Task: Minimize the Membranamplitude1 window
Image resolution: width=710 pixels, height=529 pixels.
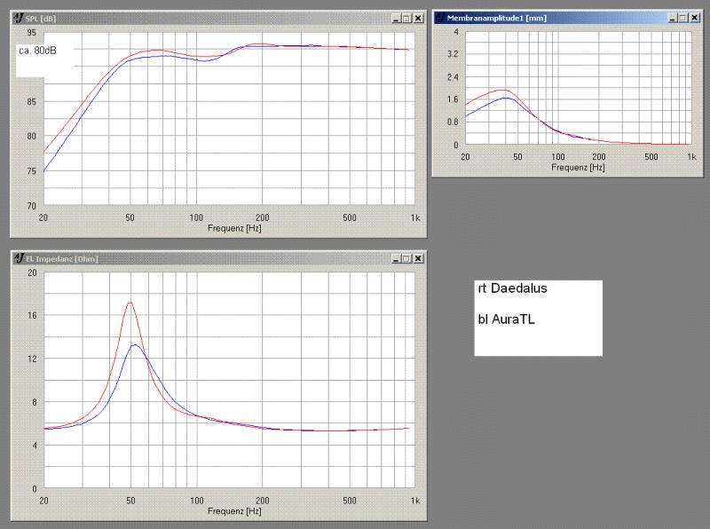Action: [x=674, y=17]
